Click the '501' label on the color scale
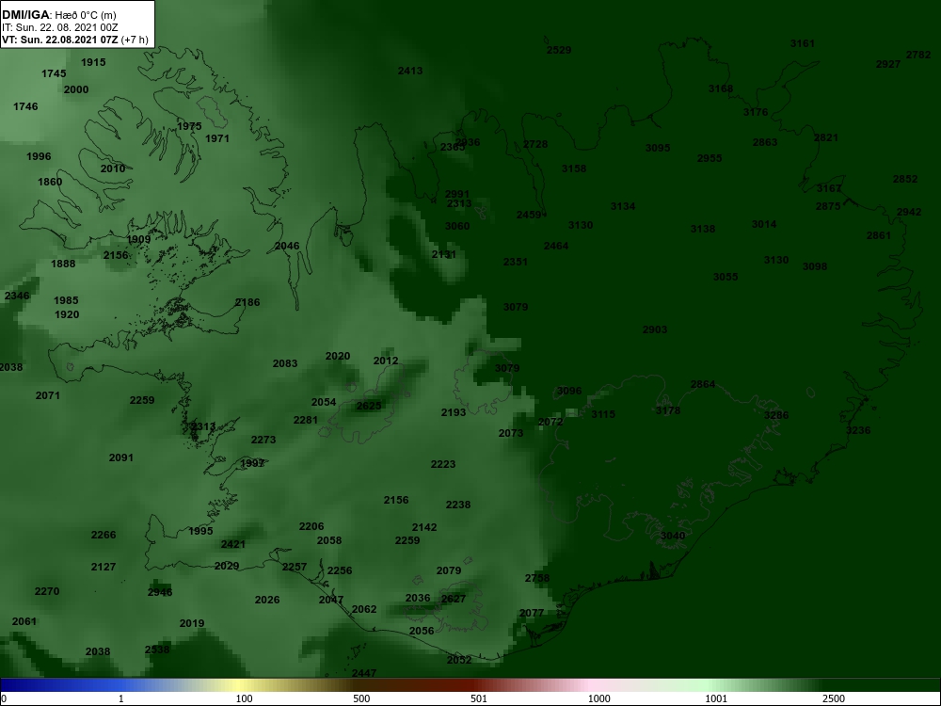Screen dimensions: 941x706 (479, 698)
